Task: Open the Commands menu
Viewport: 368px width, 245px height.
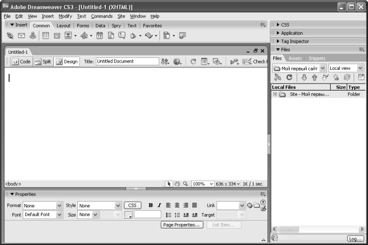Action: tap(102, 16)
